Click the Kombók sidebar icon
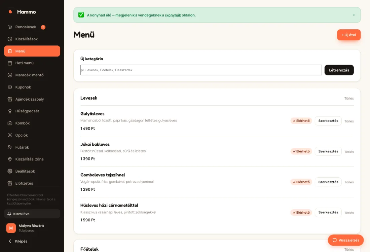Viewport: 370px width, 252px height. tap(10, 123)
